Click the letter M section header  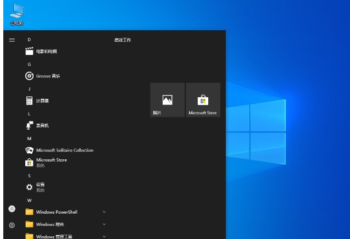pyautogui.click(x=30, y=138)
